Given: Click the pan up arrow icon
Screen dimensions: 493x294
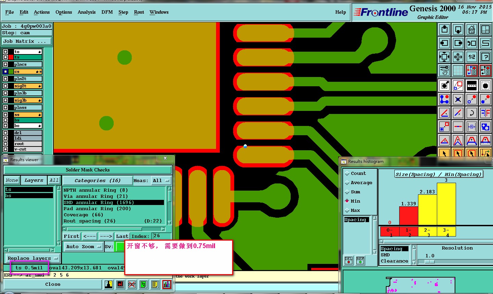Looking at the screenshot, I should (444, 30).
